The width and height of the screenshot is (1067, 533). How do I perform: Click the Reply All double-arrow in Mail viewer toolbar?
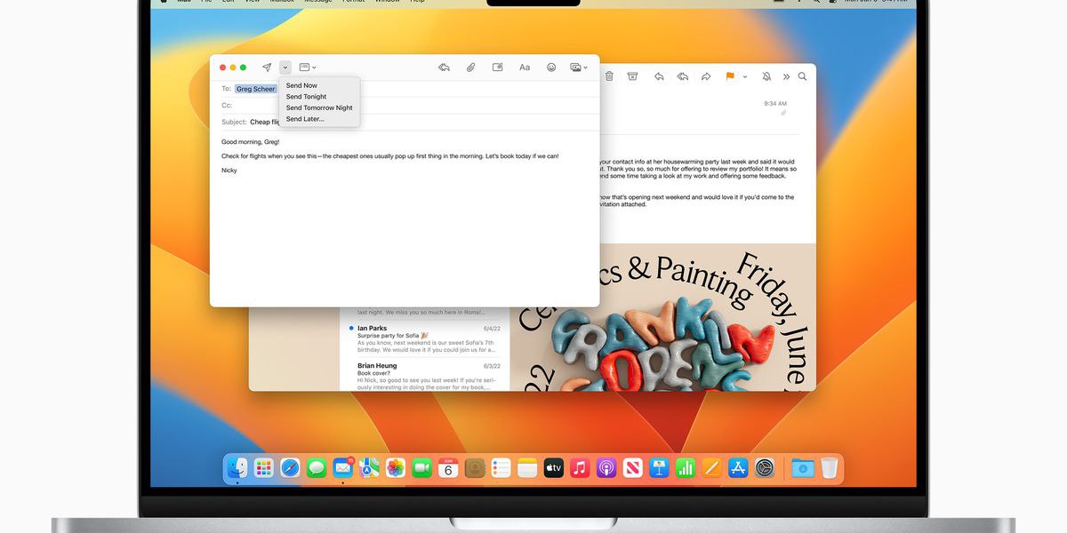coord(682,76)
